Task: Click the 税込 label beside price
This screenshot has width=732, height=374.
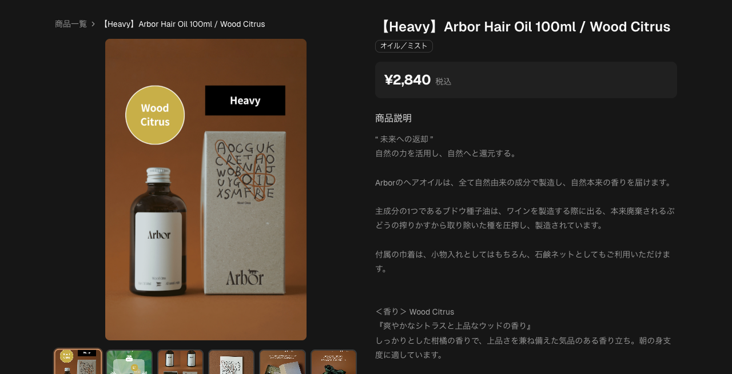Action: tap(443, 82)
